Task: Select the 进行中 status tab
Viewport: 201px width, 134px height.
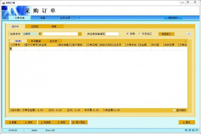Action: pyautogui.click(x=15, y=27)
